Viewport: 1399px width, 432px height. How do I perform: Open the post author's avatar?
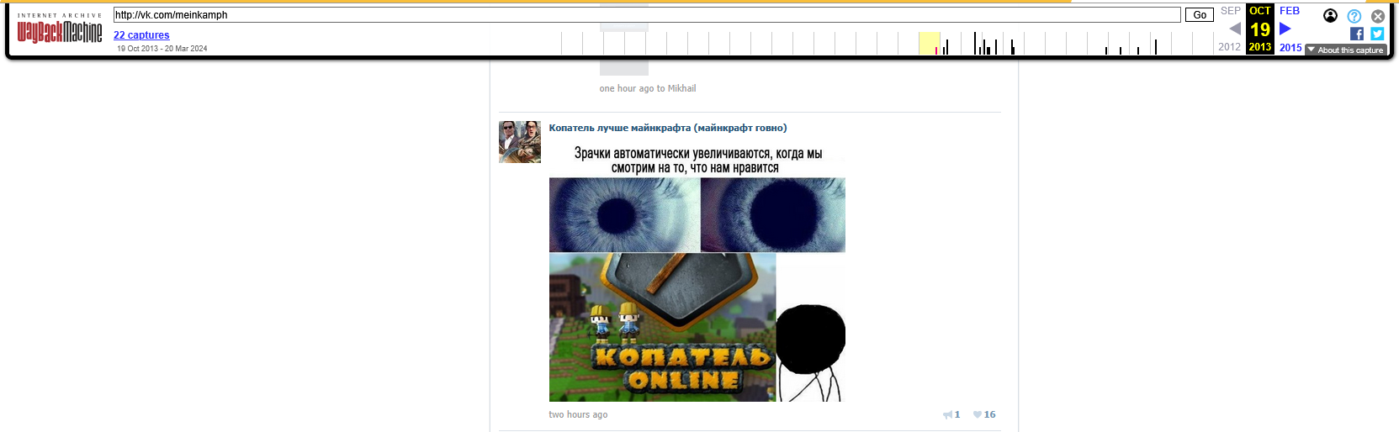(520, 142)
